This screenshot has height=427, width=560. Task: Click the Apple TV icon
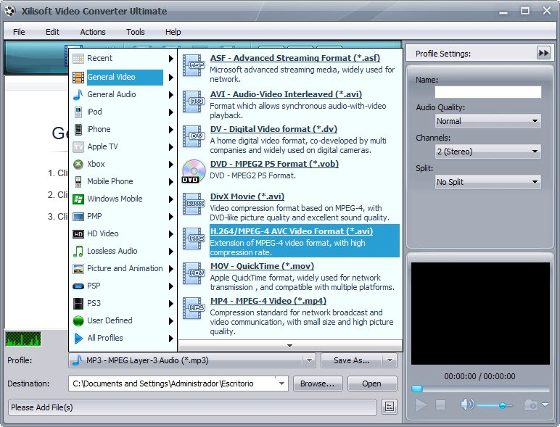click(x=78, y=146)
